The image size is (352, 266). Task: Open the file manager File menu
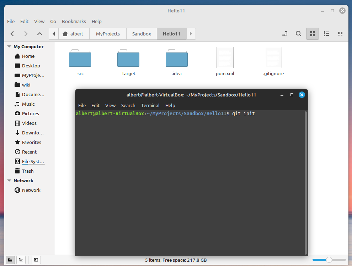11,22
